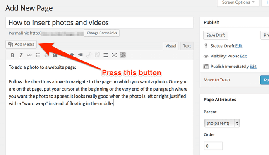Edit the Draft status
This screenshot has width=269, height=155.
[x=239, y=46]
